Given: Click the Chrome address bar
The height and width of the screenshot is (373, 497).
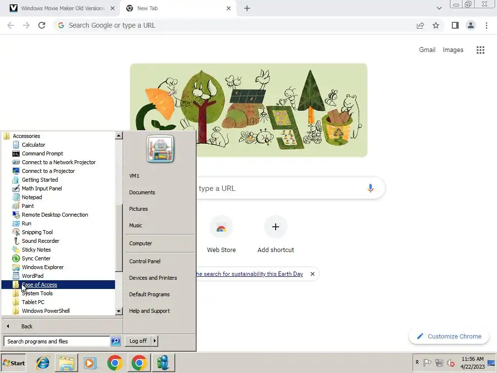Looking at the screenshot, I should coord(234,25).
